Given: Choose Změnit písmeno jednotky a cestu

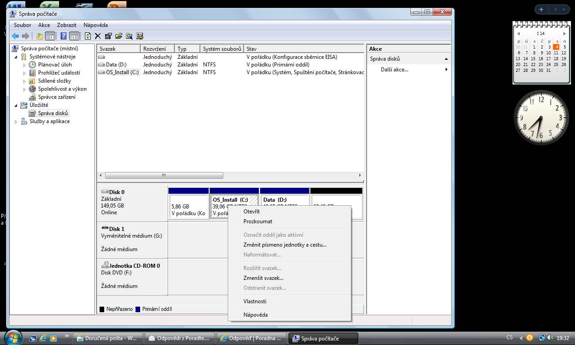Looking at the screenshot, I should (289, 245).
